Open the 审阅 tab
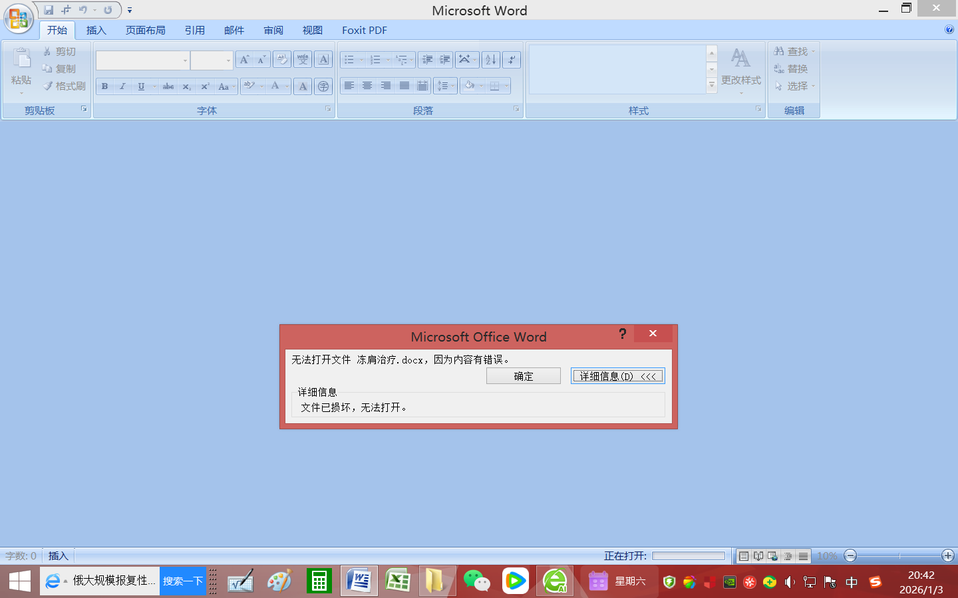Viewport: 958px width, 598px height. tap(273, 30)
